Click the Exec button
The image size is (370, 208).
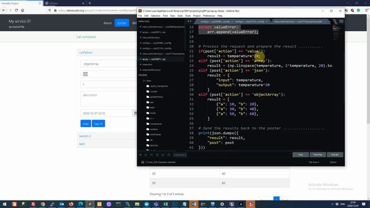click(x=86, y=124)
